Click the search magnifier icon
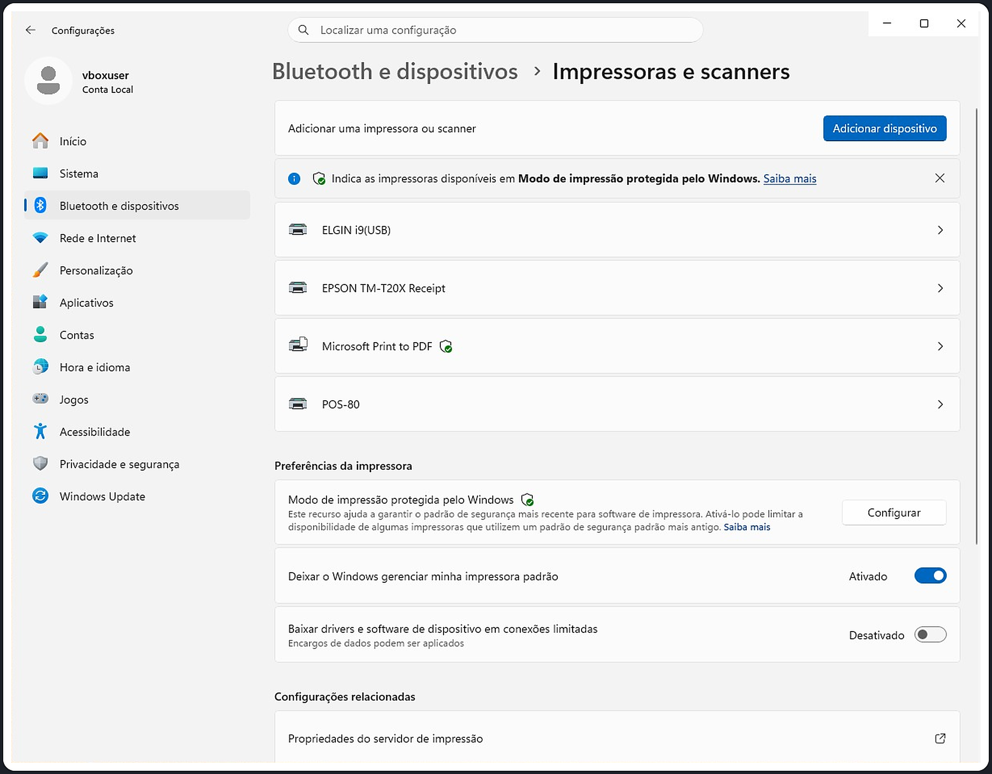This screenshot has height=774, width=992. coord(303,30)
